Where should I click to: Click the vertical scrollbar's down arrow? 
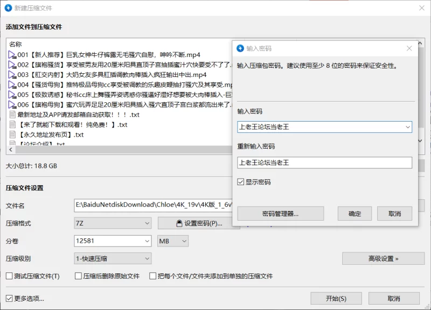click(x=420, y=140)
